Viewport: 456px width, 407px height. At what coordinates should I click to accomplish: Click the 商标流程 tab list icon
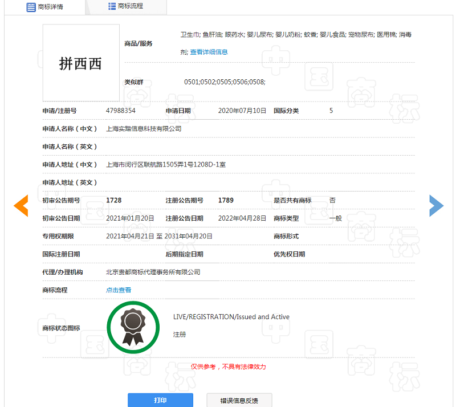click(112, 6)
